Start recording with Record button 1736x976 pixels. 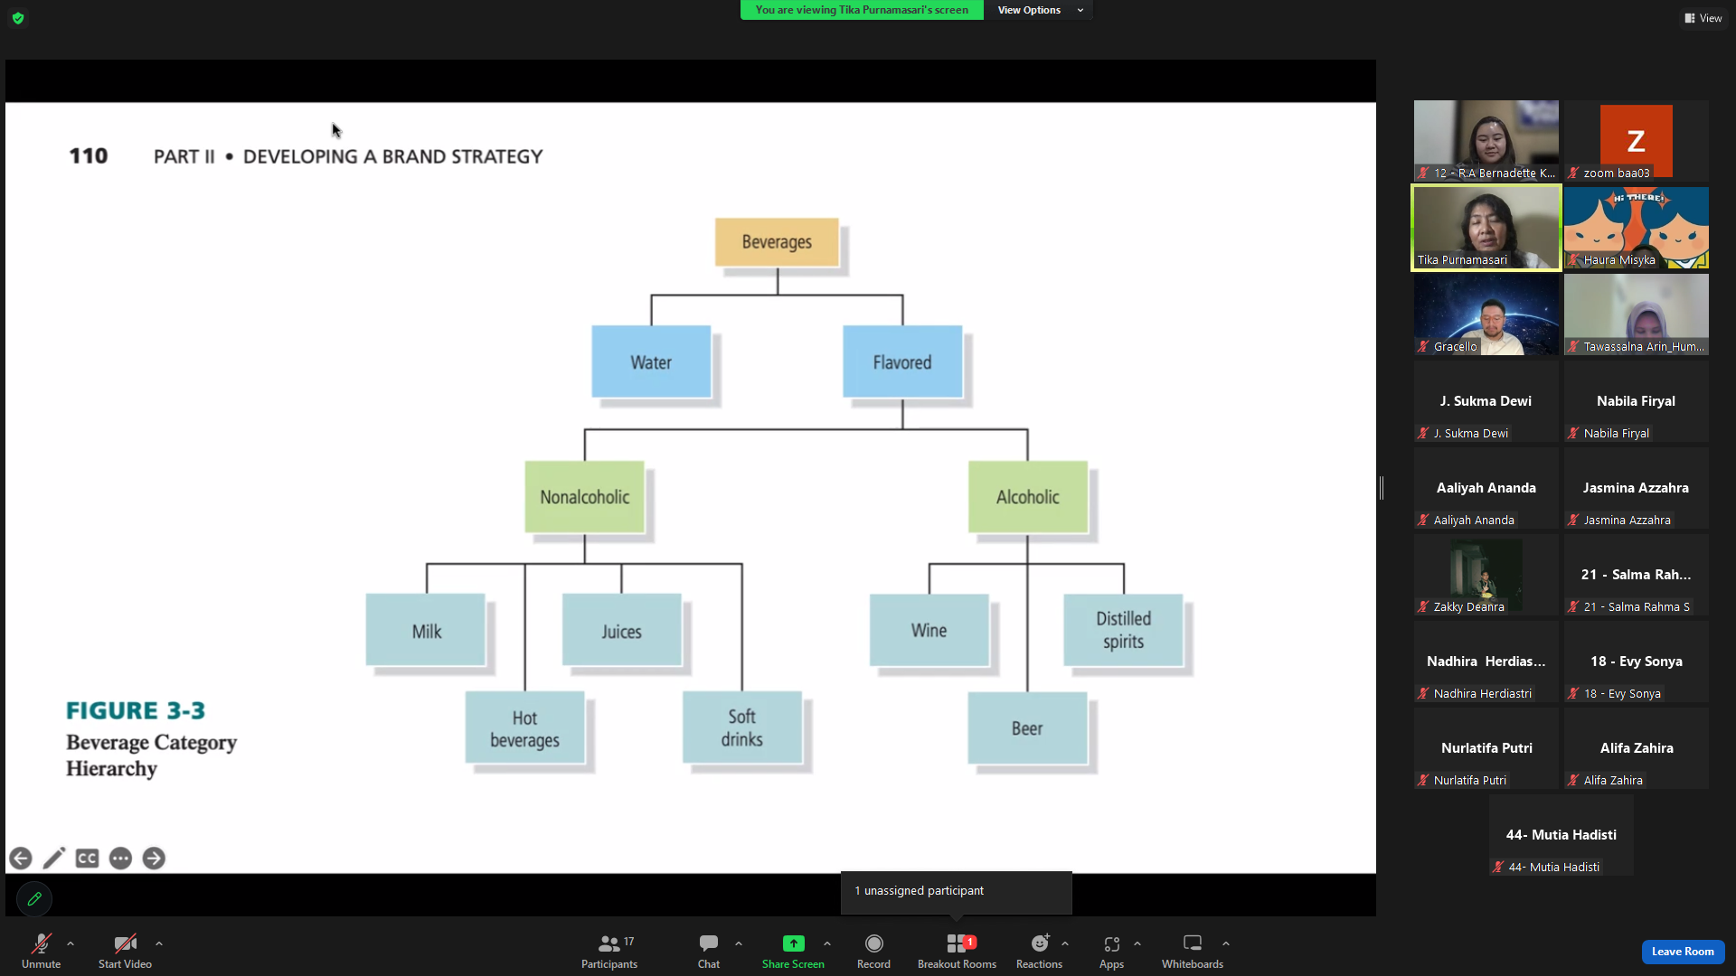tap(873, 951)
